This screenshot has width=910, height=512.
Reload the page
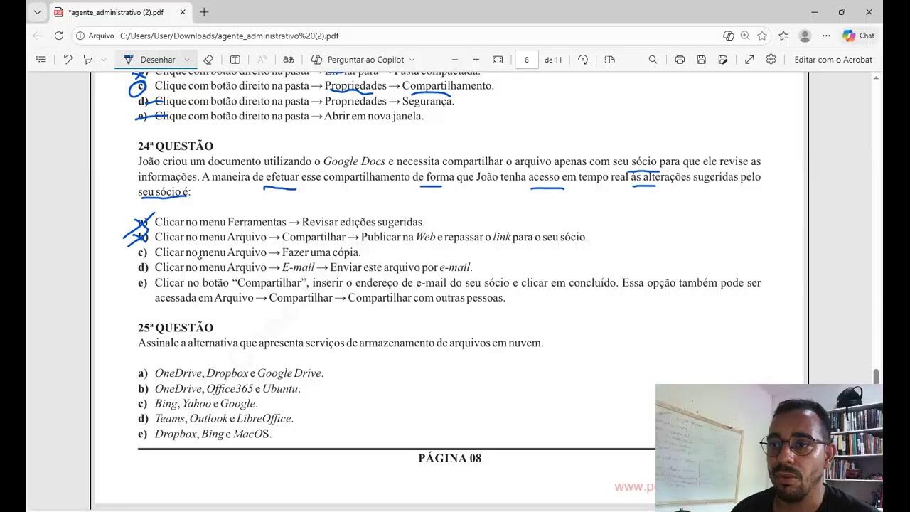click(59, 36)
